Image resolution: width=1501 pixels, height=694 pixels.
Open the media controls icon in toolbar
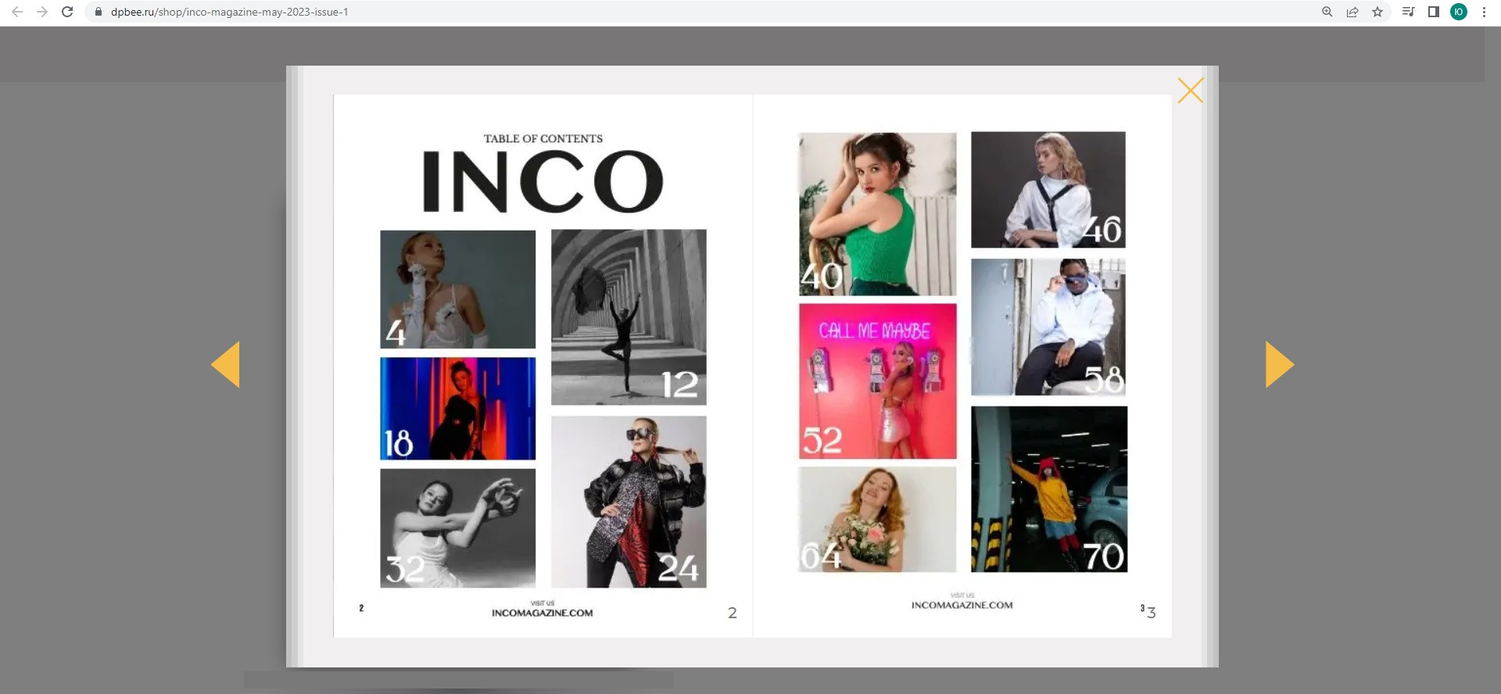pyautogui.click(x=1409, y=12)
